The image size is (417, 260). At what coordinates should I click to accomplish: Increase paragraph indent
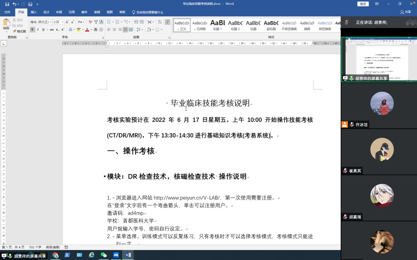(142, 22)
